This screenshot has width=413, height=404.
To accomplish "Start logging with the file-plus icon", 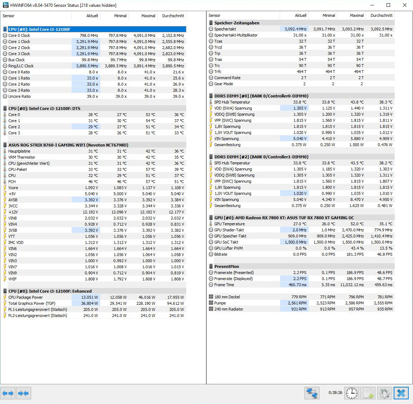I will click(368, 393).
